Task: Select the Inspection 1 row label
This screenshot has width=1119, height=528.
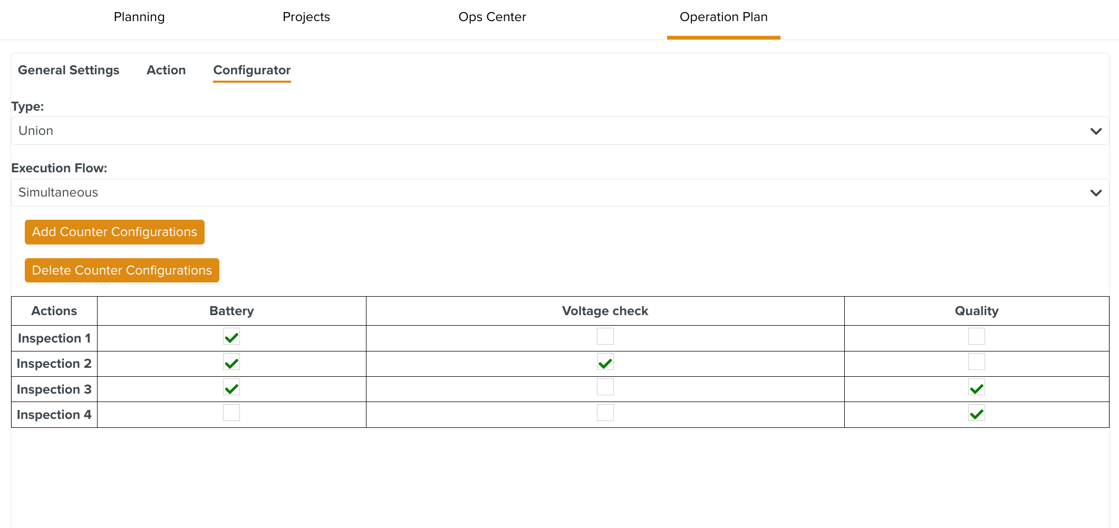Action: [54, 338]
